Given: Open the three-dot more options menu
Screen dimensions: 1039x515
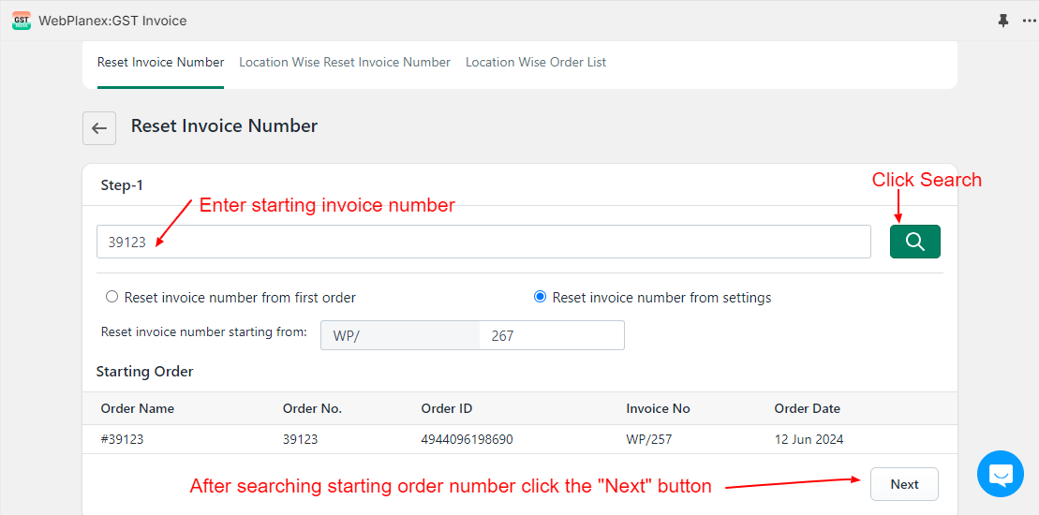Looking at the screenshot, I should click(x=1029, y=21).
